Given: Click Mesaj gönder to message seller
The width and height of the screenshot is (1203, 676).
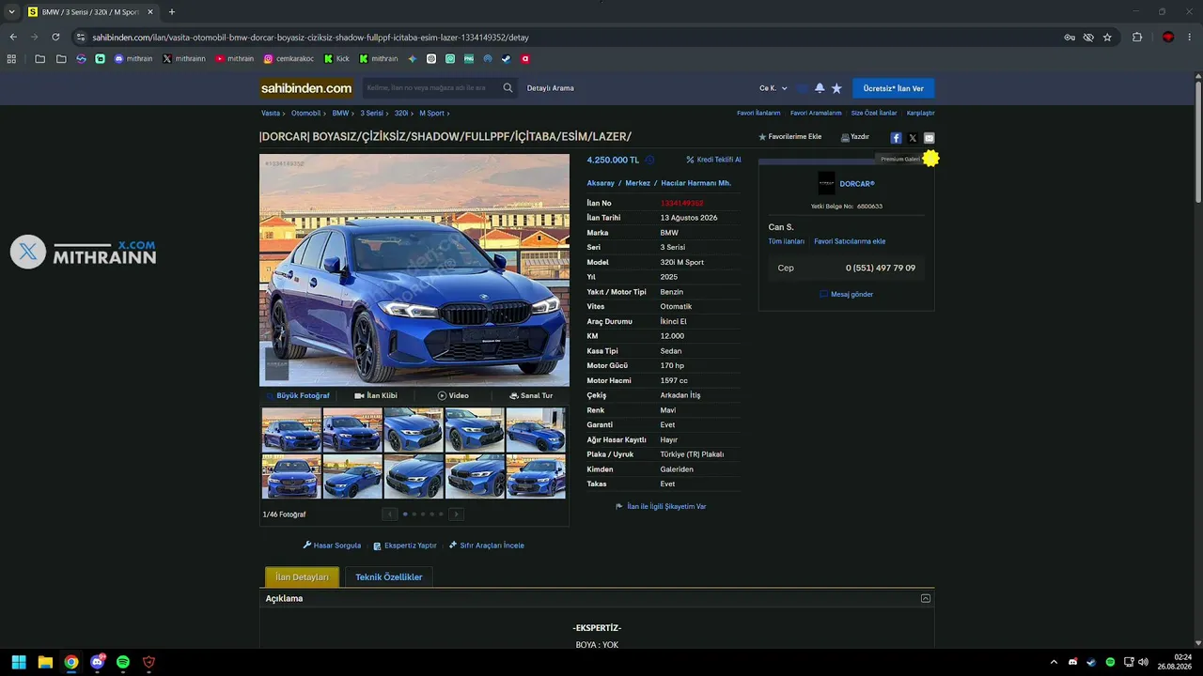Looking at the screenshot, I should tap(847, 294).
